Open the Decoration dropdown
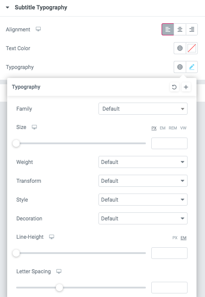Image resolution: width=205 pixels, height=297 pixels. tap(143, 219)
